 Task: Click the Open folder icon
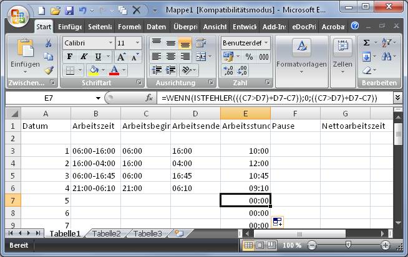[x=56, y=11]
